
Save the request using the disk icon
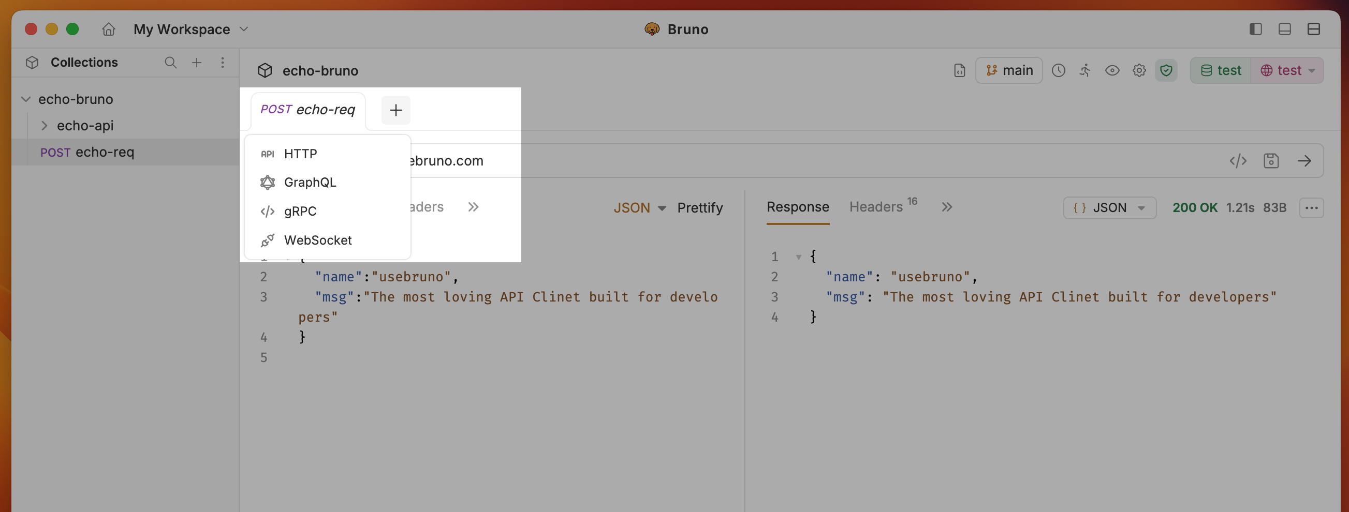pyautogui.click(x=1271, y=160)
